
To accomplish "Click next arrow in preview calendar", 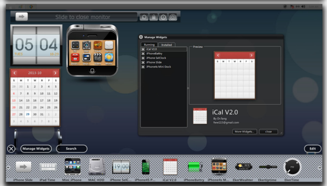I will point(251,55).
